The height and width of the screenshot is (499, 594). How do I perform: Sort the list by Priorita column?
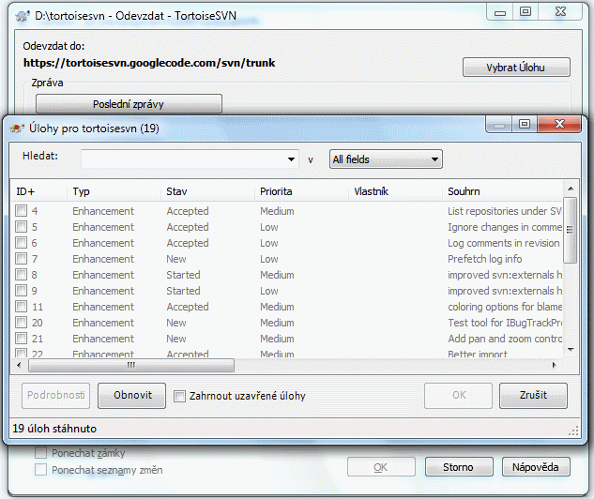[301, 191]
